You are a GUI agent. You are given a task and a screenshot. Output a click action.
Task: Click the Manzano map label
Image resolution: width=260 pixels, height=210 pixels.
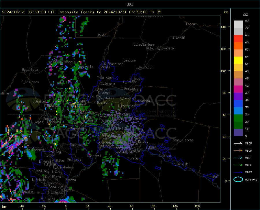pyautogui.click(x=27, y=192)
